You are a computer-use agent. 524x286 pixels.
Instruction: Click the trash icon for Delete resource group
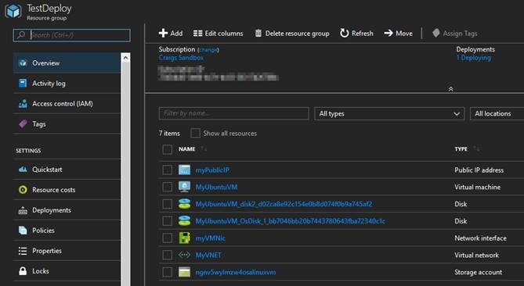[258, 33]
